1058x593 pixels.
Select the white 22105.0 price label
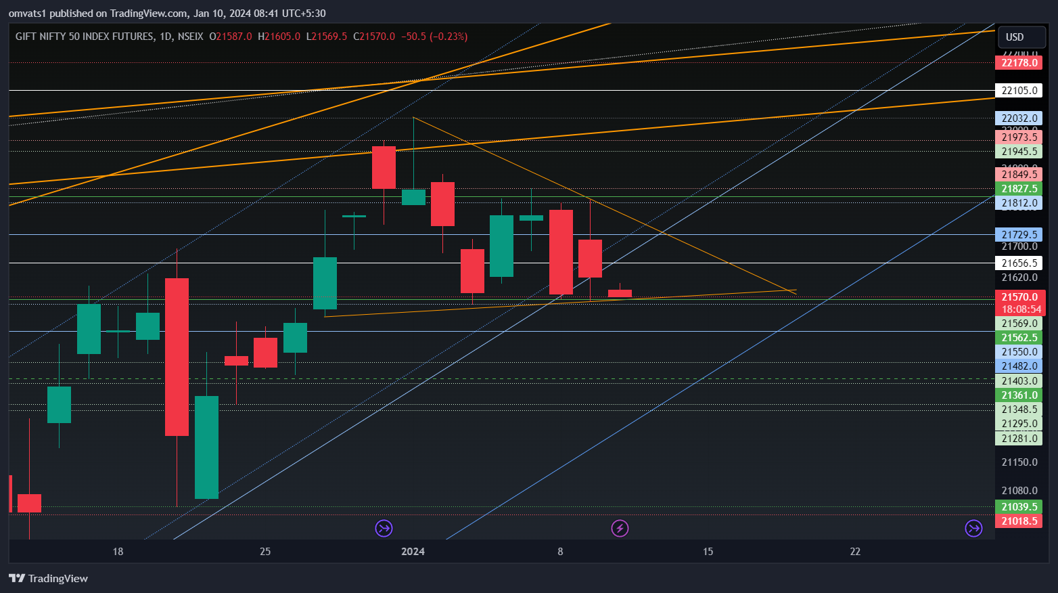click(1019, 91)
